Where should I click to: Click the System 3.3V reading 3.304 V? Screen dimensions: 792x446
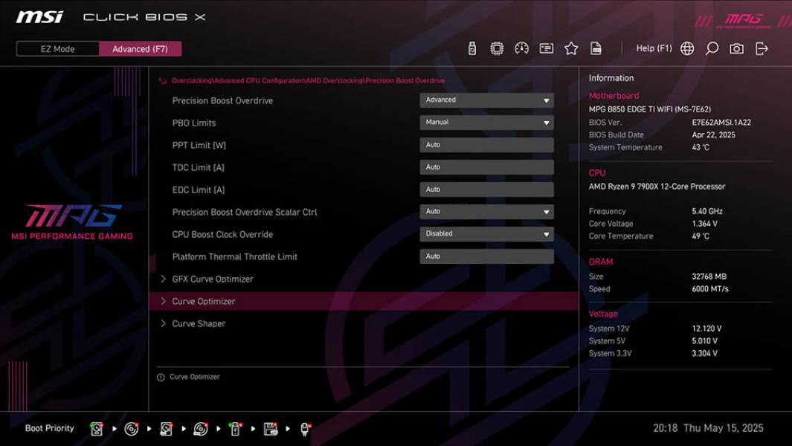(704, 354)
